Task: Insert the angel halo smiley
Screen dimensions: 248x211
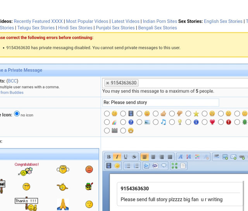Action: coord(63,169)
